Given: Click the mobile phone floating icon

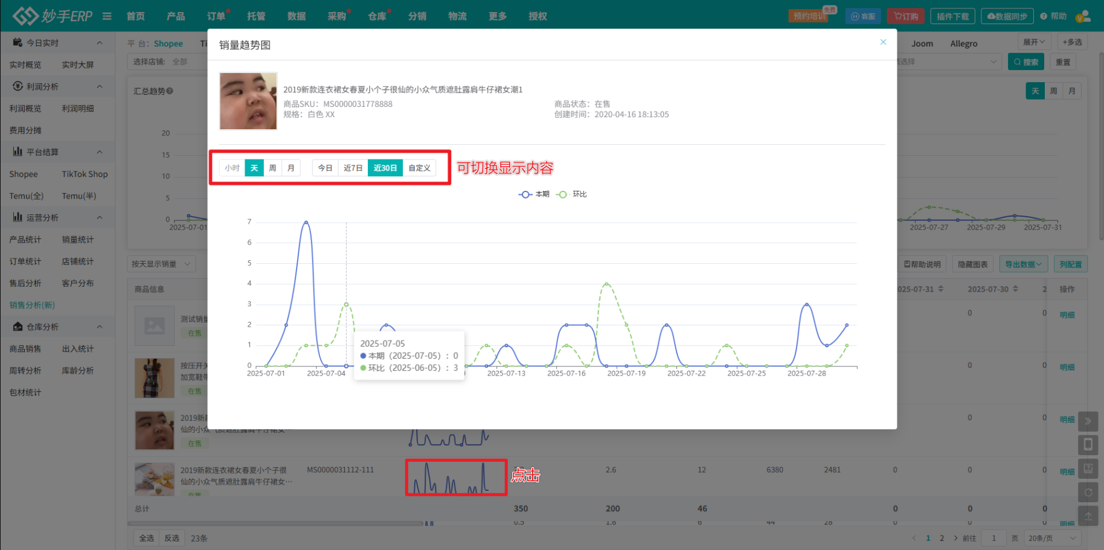Looking at the screenshot, I should (1088, 445).
